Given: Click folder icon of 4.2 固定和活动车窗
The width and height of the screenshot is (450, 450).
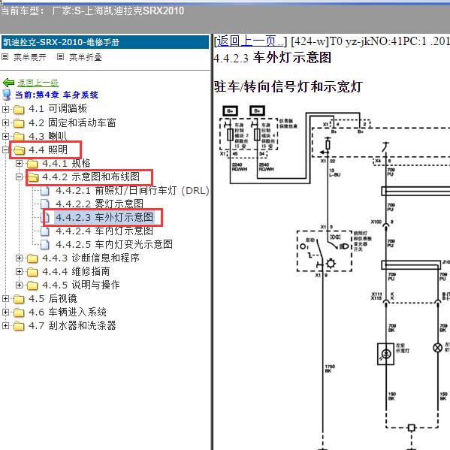Looking at the screenshot, I should click(19, 123).
